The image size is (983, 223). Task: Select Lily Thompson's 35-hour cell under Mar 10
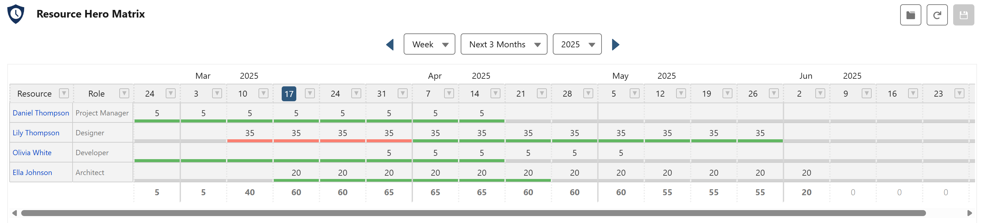(x=250, y=133)
